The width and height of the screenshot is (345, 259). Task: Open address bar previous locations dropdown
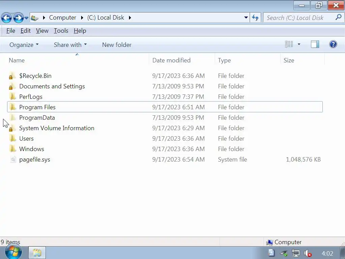[x=246, y=18]
